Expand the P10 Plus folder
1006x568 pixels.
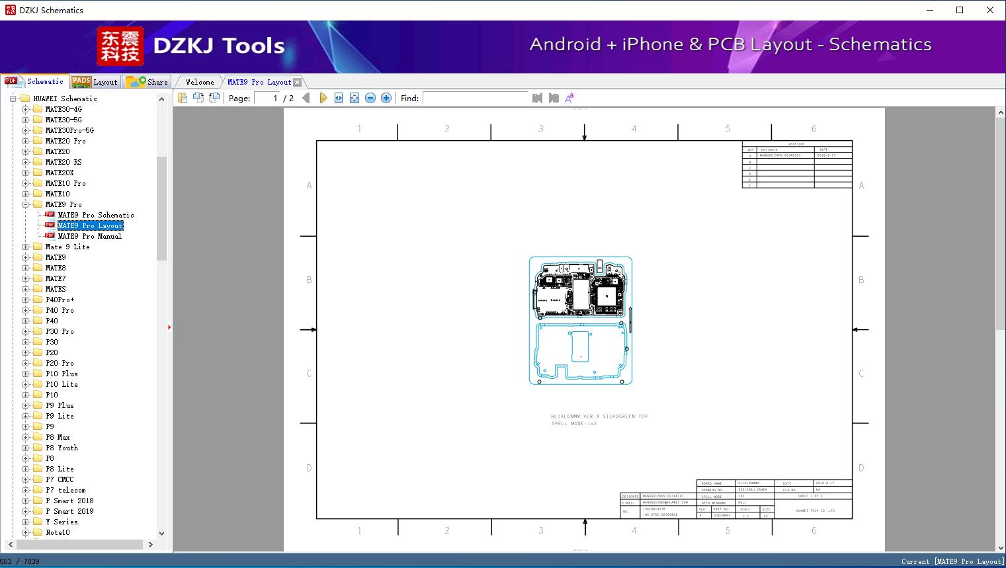(25, 374)
